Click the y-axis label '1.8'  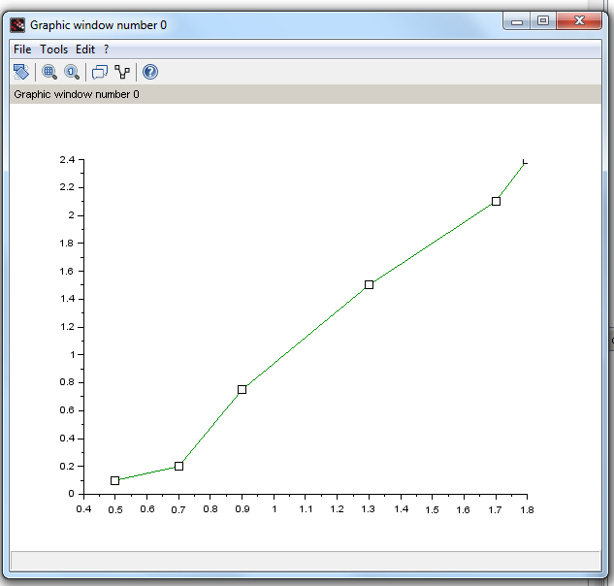point(67,244)
